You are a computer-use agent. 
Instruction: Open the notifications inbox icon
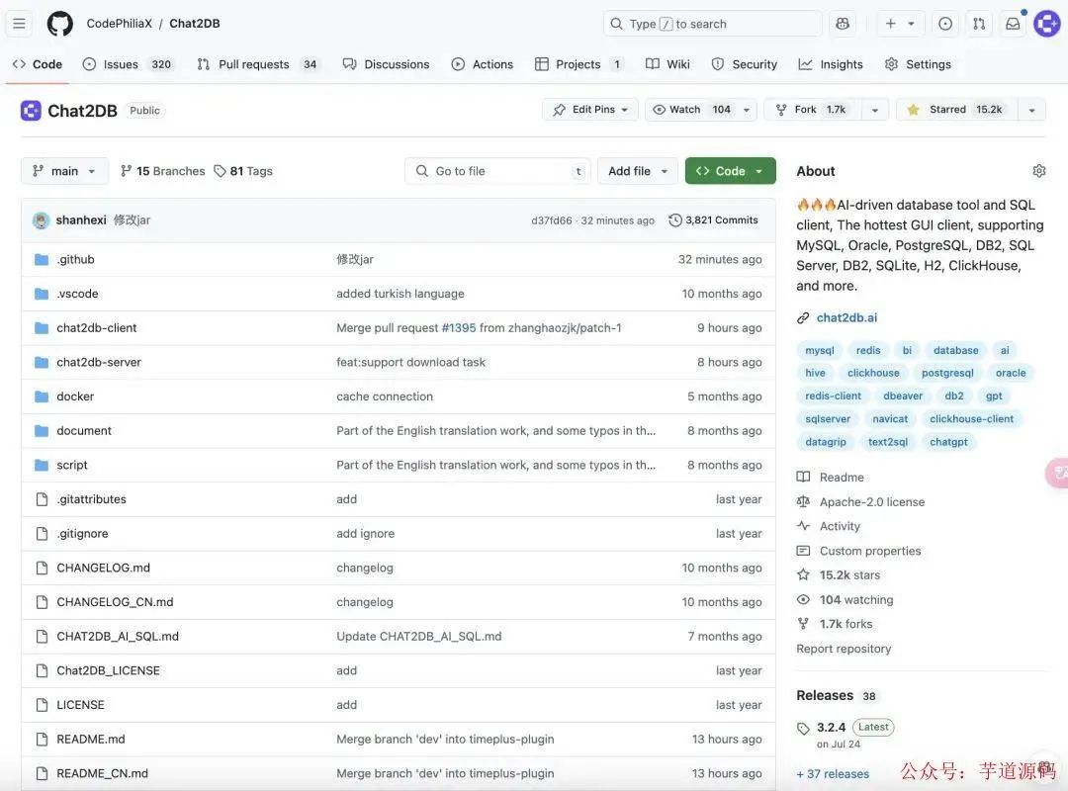pyautogui.click(x=1013, y=24)
